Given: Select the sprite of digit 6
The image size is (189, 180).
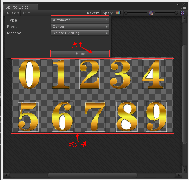Looking at the screenshot, I should coord(62,117).
